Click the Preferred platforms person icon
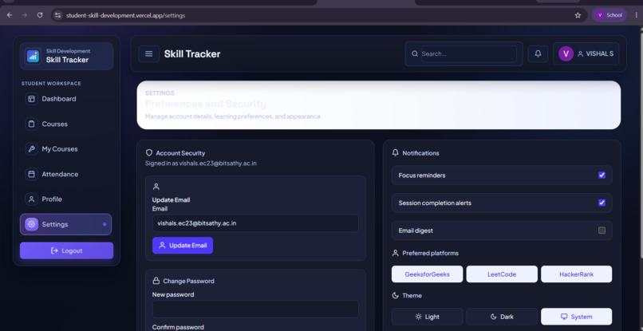Image resolution: width=643 pixels, height=331 pixels. [x=396, y=253]
